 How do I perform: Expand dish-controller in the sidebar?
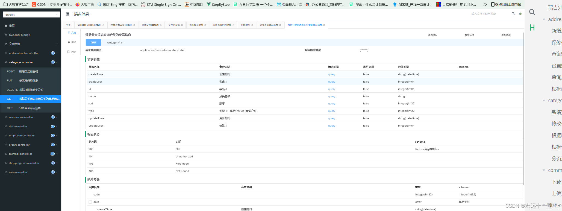[x=30, y=127]
